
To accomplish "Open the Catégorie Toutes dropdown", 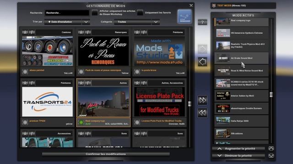I will click(x=137, y=22).
